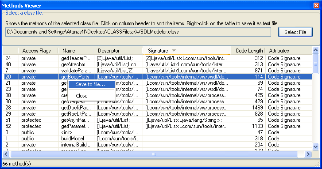
Task: Click the signature ()Ljava/util/List<Ljava/lang/String;>;
Action: 183,120
